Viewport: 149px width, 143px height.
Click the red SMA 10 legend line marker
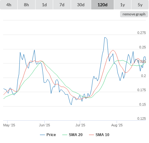click(91, 135)
